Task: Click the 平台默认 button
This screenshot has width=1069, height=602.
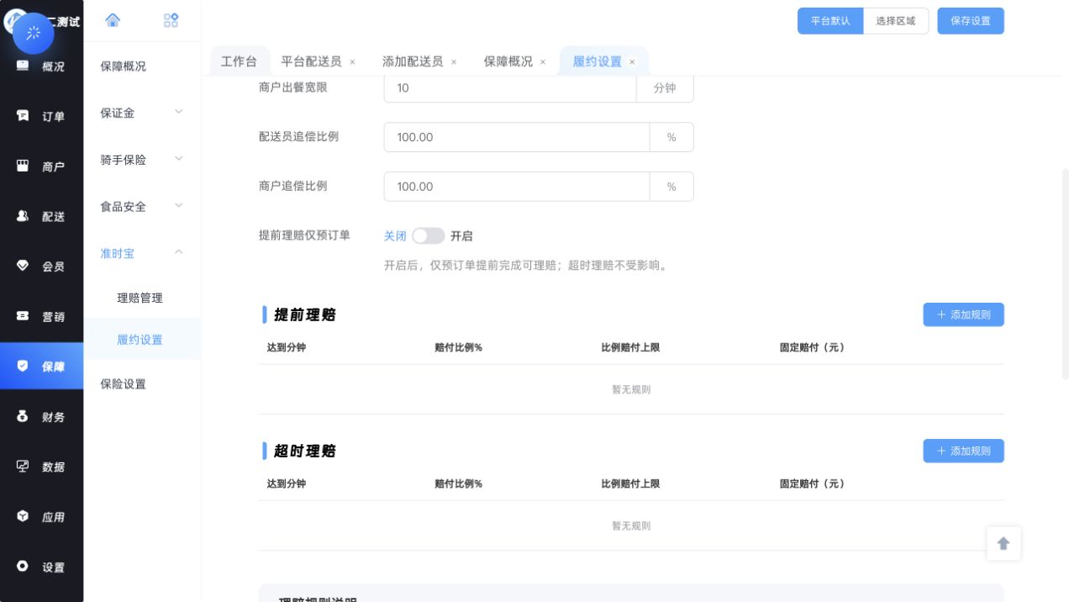Action: [x=830, y=21]
